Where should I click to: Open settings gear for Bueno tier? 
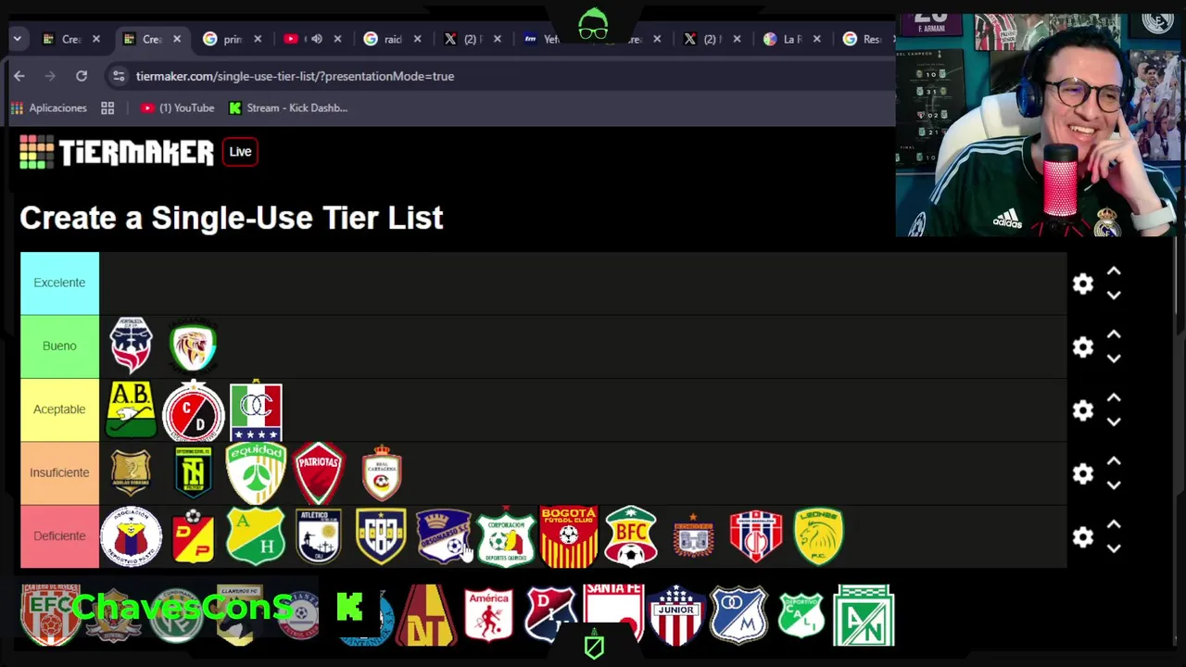tap(1083, 346)
